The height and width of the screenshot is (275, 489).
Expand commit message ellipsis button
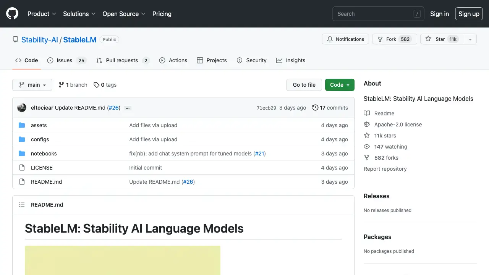128,108
